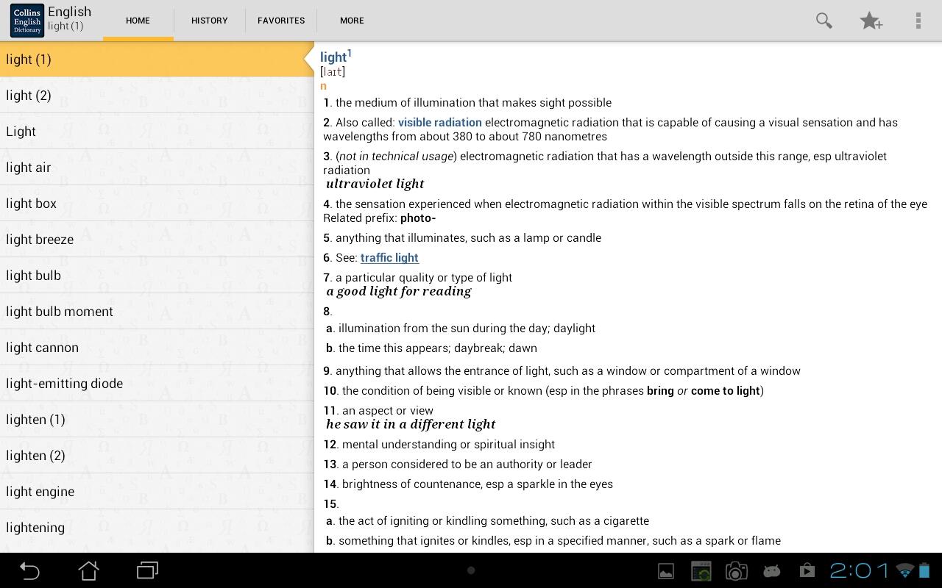Follow the traffic light link
Image resolution: width=942 pixels, height=588 pixels.
click(389, 257)
